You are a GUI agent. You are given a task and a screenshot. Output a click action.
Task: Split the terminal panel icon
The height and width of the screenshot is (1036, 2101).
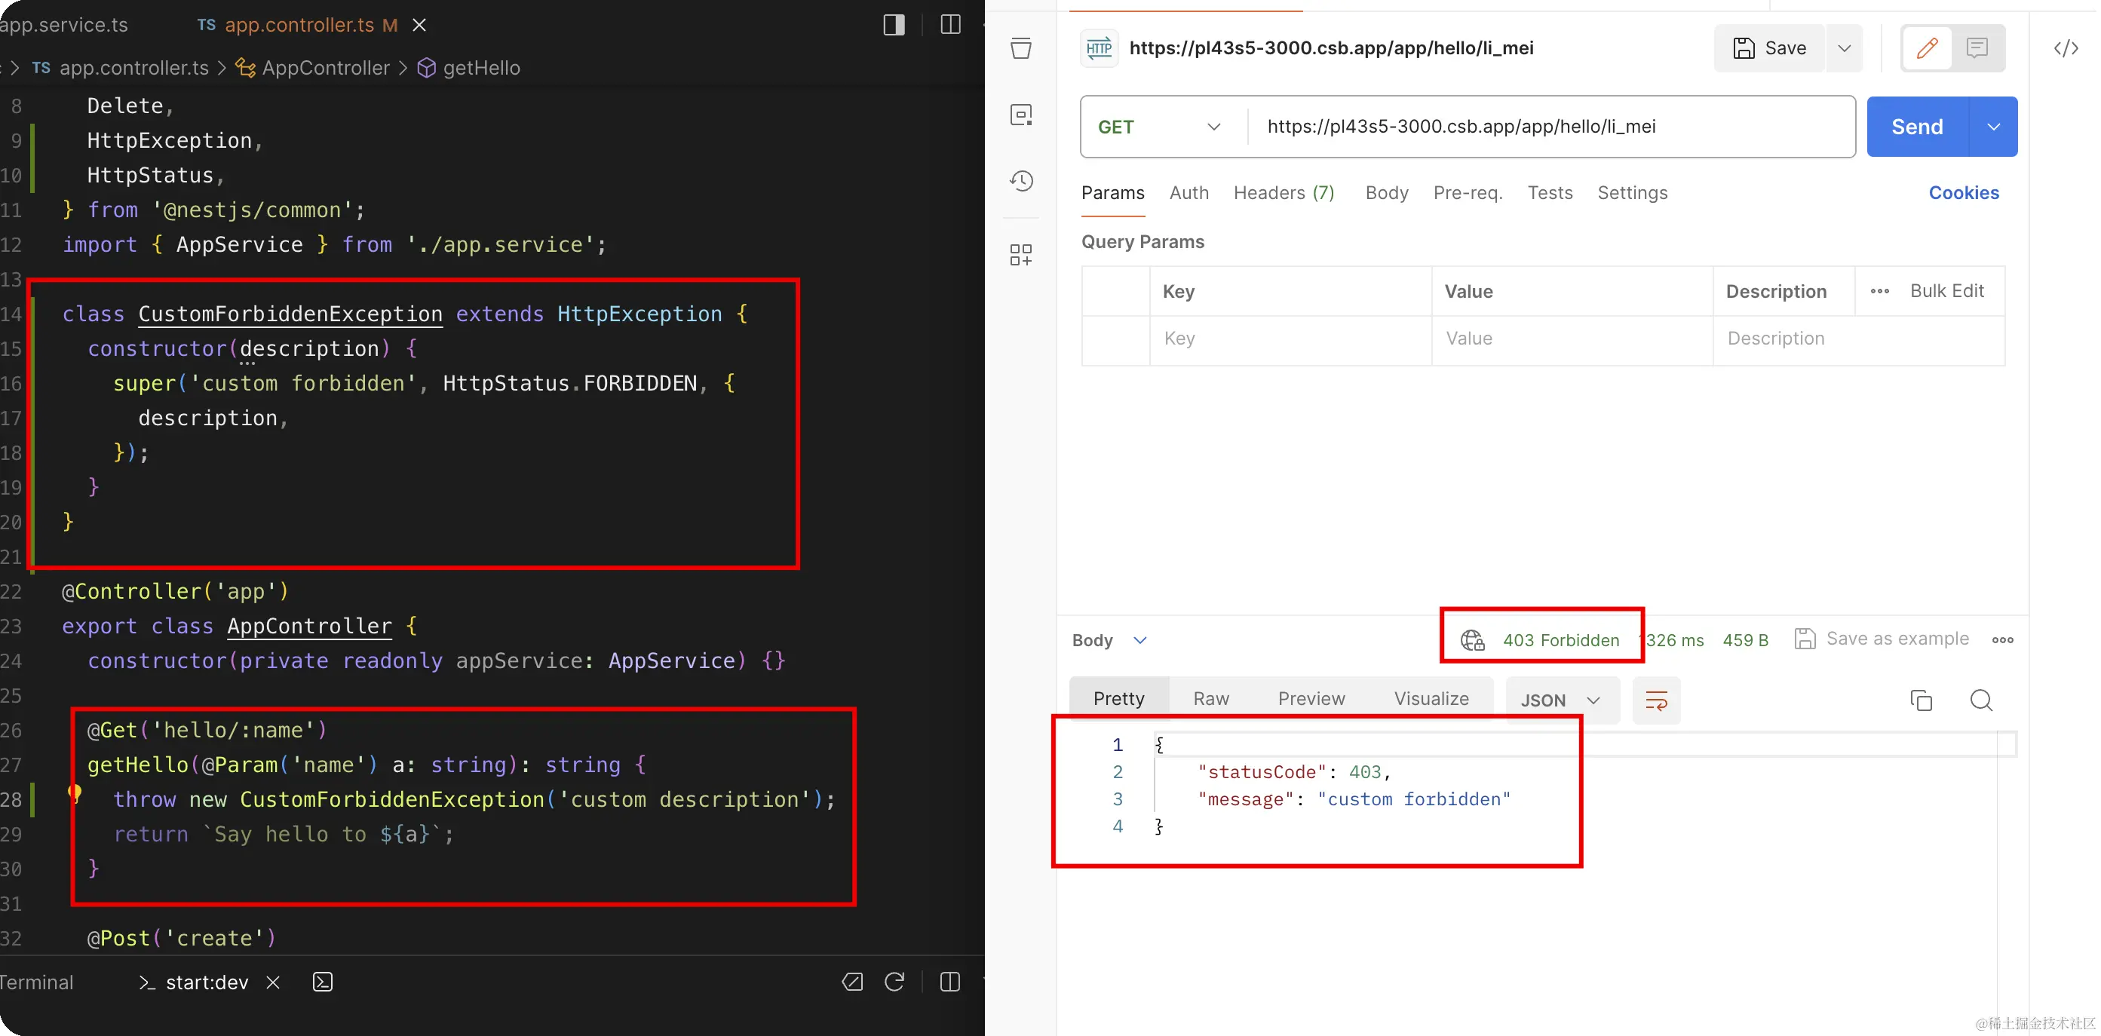click(x=950, y=982)
